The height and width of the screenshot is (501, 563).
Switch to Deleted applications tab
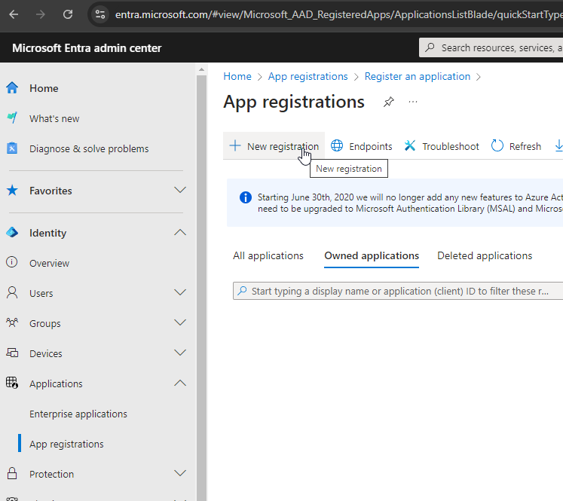(485, 255)
